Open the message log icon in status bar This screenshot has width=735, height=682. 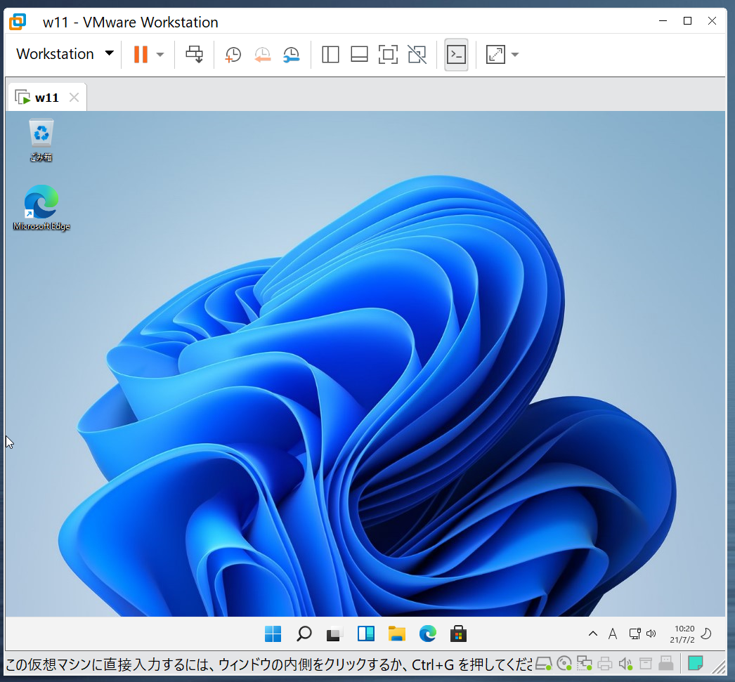696,663
